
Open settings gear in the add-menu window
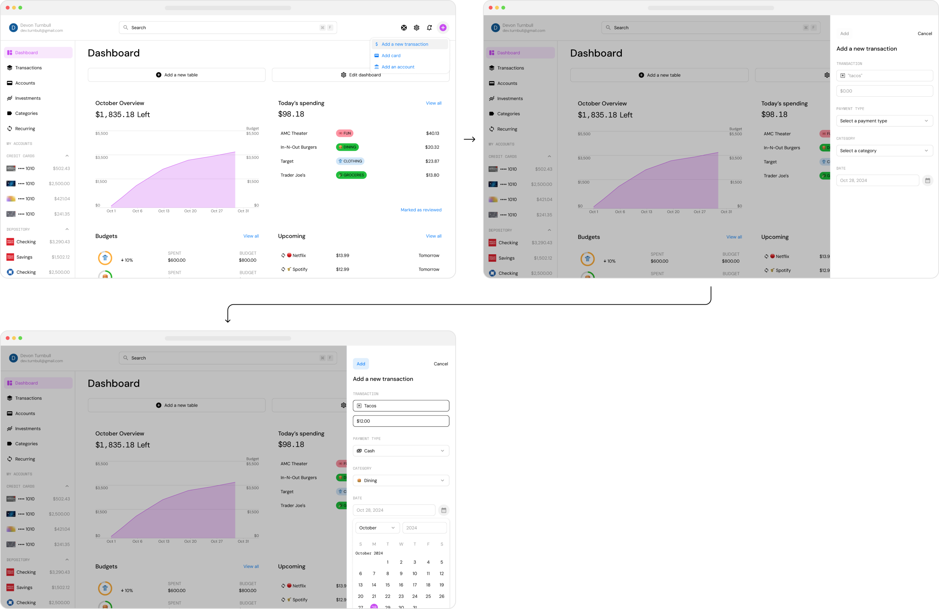[417, 28]
